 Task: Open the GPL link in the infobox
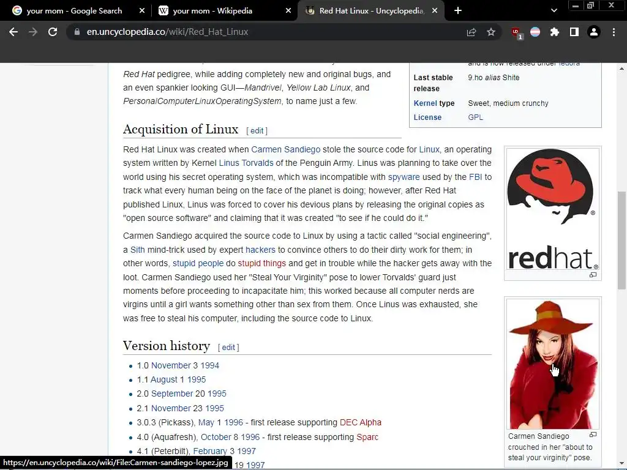tap(475, 117)
